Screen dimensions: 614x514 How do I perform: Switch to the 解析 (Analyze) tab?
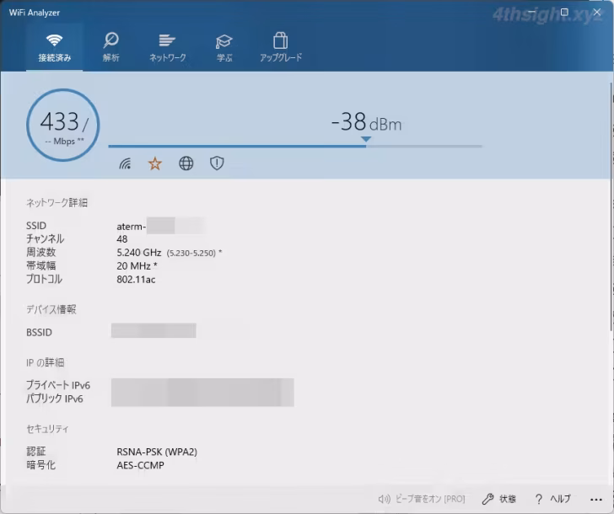tap(110, 48)
